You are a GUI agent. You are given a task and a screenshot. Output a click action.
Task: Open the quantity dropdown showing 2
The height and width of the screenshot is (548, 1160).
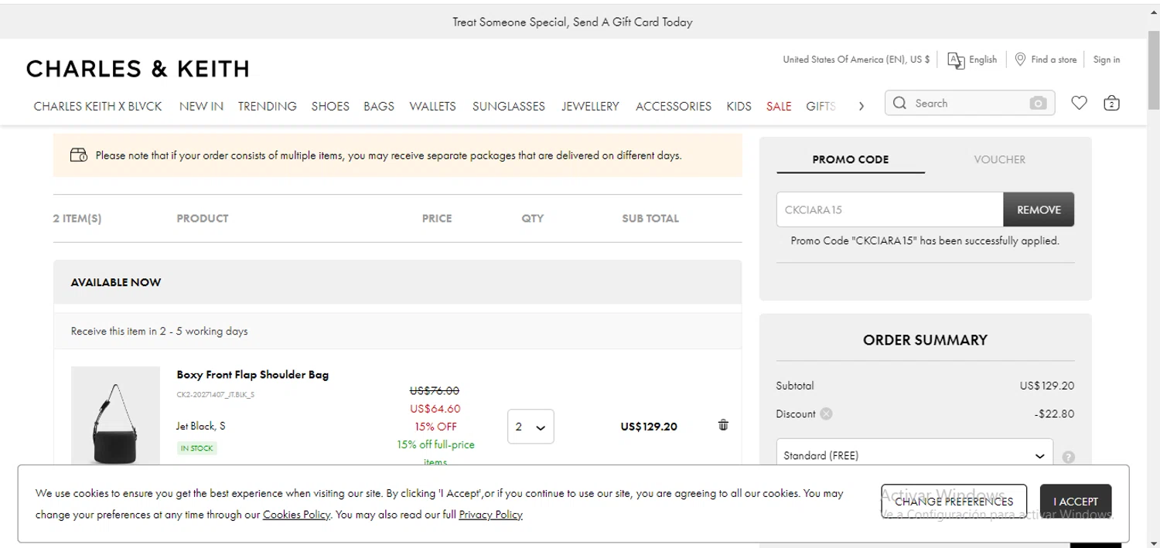(531, 427)
